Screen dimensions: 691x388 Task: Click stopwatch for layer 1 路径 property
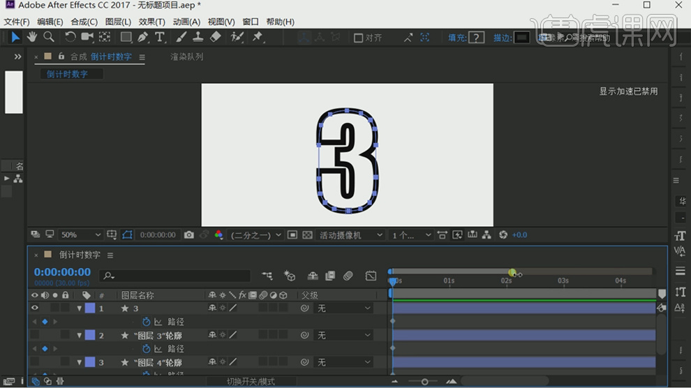click(147, 322)
